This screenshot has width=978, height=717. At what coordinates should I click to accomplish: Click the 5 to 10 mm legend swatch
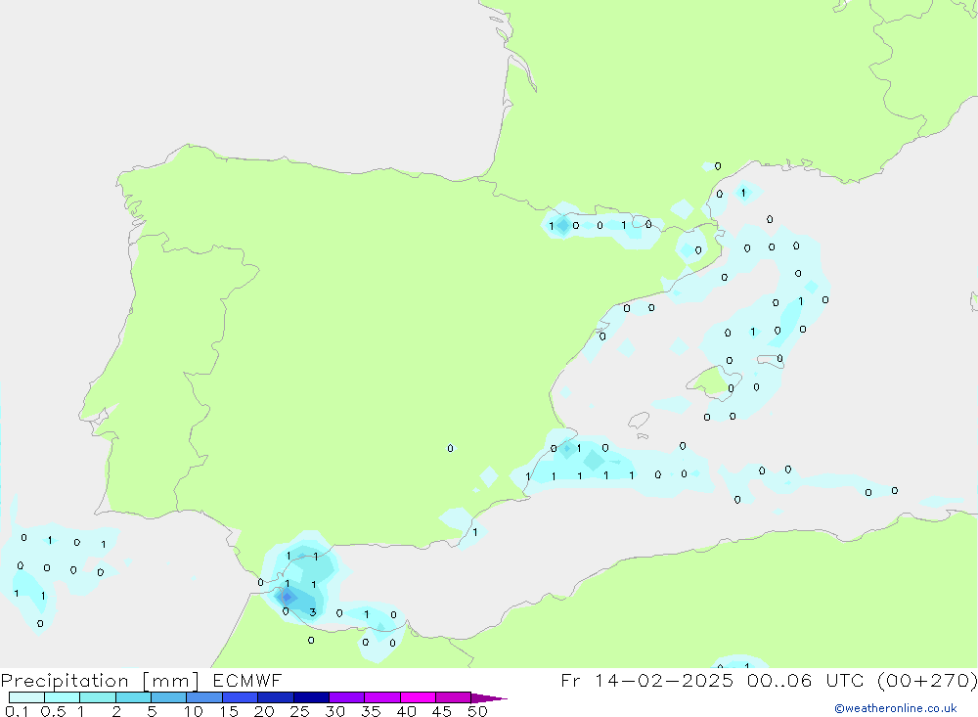(169, 697)
